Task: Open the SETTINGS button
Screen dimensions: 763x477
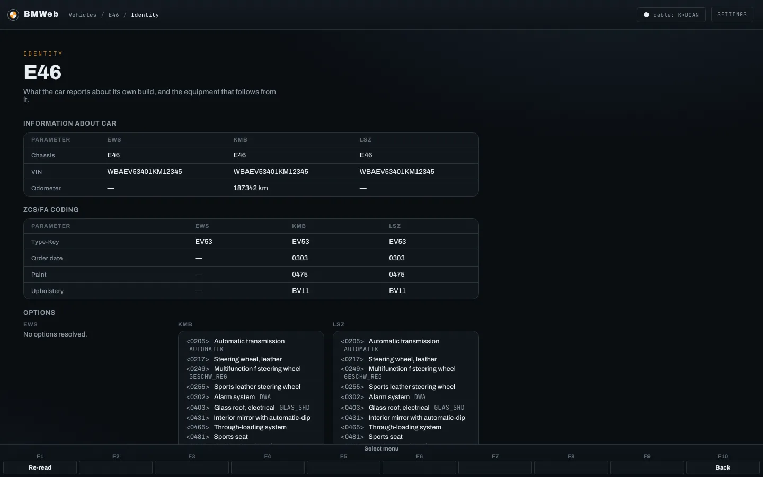Action: pyautogui.click(x=732, y=15)
